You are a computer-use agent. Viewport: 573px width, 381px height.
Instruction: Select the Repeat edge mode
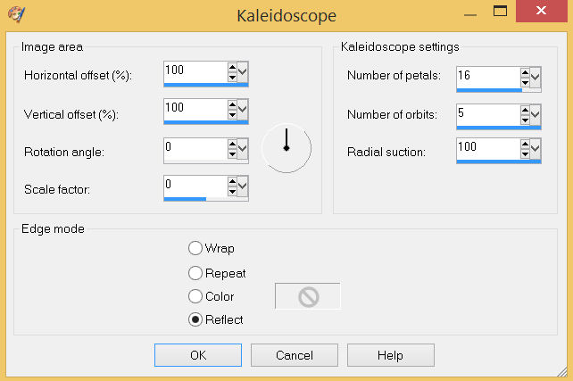click(195, 273)
